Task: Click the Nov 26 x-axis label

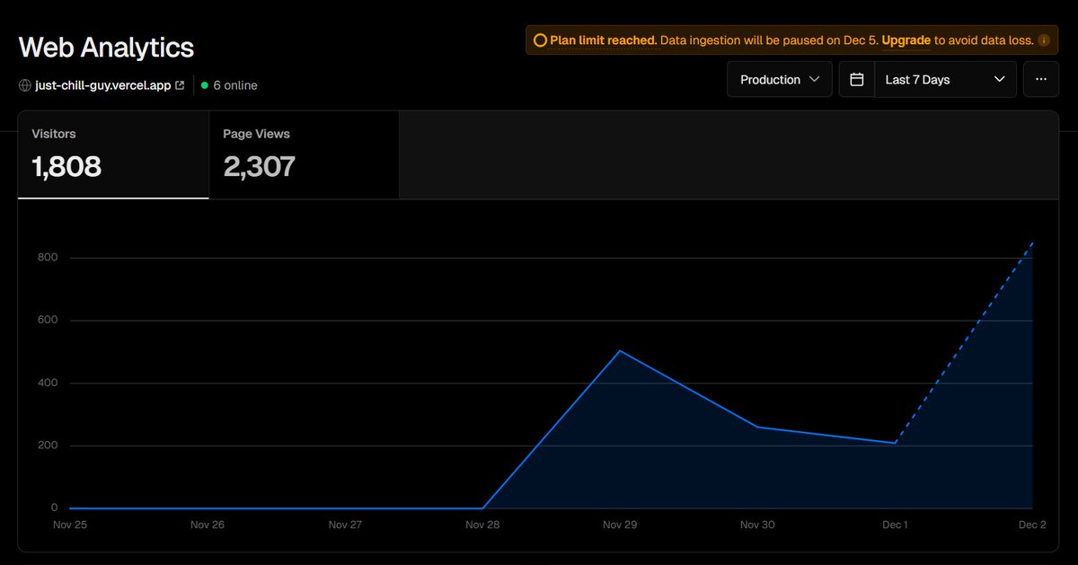Action: [x=208, y=525]
